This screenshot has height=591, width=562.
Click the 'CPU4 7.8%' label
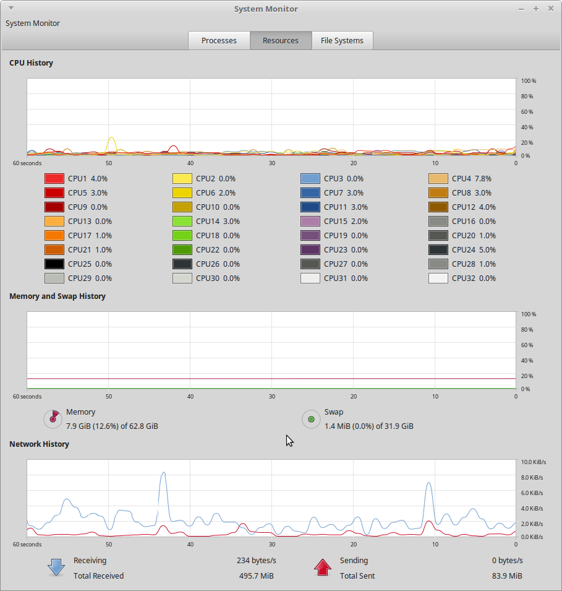coord(472,179)
